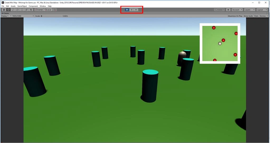Open the Display 1 dropdown
The image size is (270, 143).
pyautogui.click(x=6, y=16)
